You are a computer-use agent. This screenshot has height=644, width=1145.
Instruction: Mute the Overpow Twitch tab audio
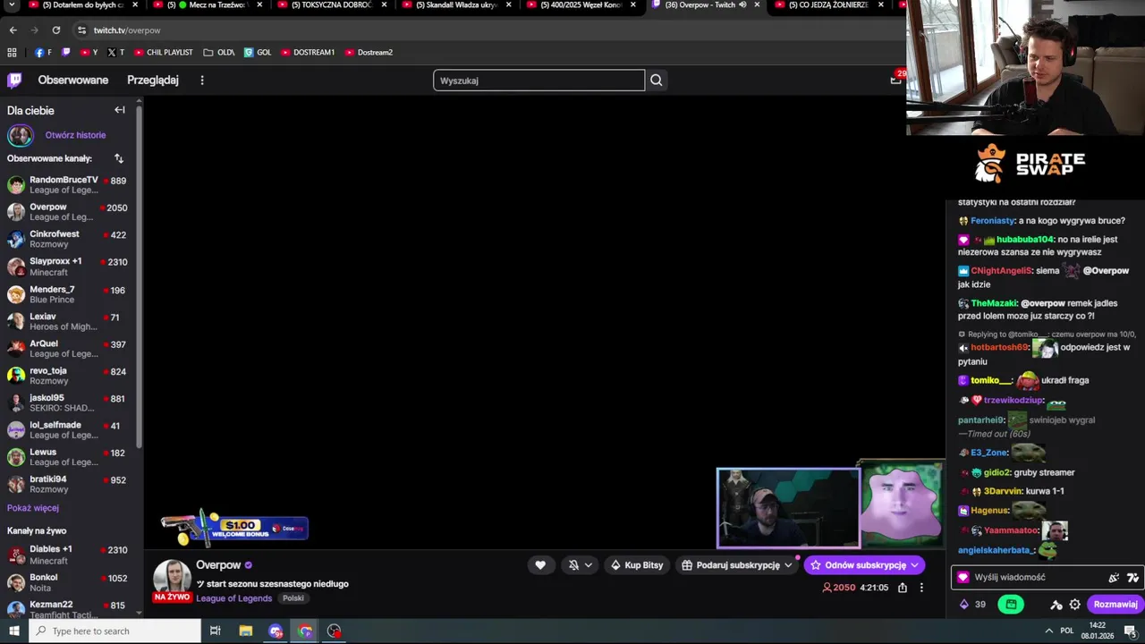coord(742,4)
